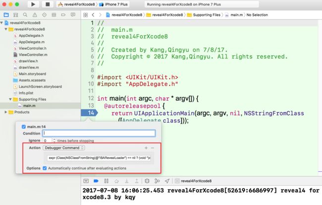The width and height of the screenshot is (322, 205).
Task: Collapse the Supporting Files group
Action: pyautogui.click(x=10, y=99)
